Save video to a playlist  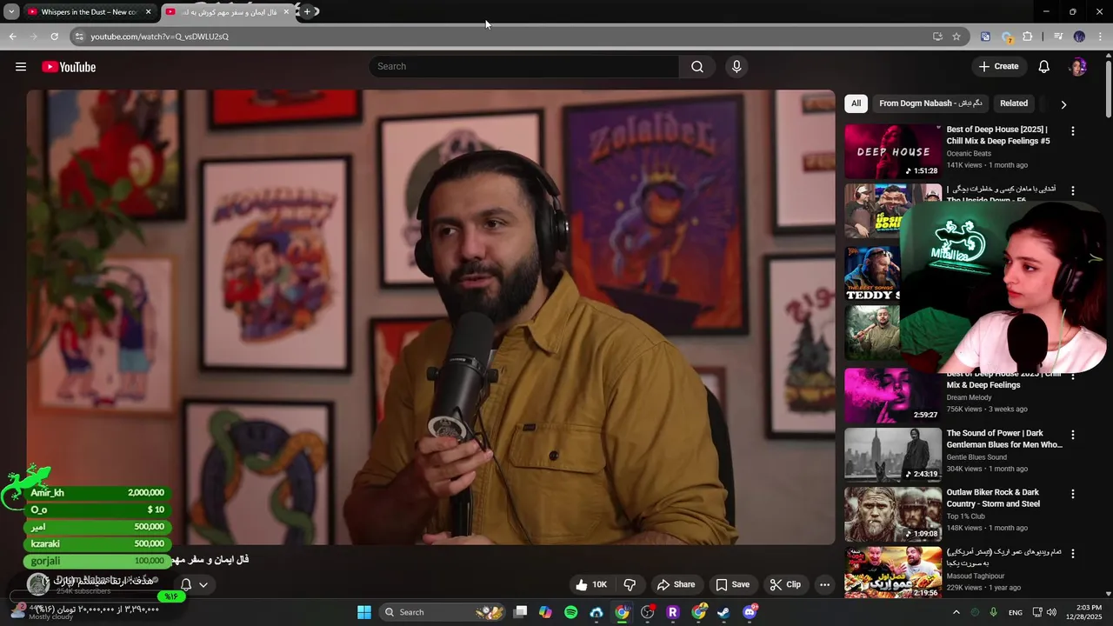click(732, 585)
